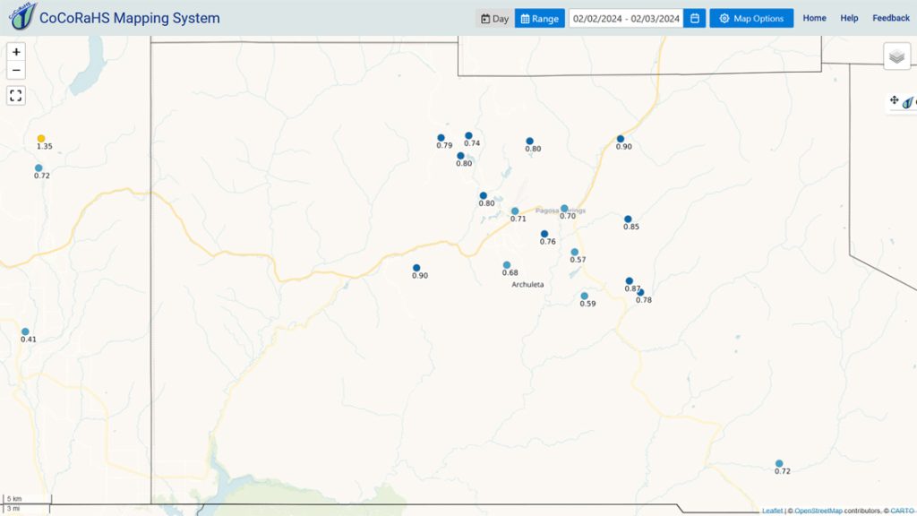Select the 0.41 station marker

pos(25,331)
